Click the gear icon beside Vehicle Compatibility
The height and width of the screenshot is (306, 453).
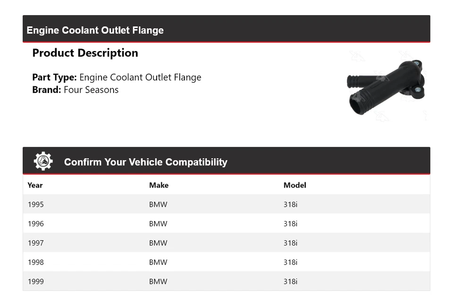coord(43,161)
